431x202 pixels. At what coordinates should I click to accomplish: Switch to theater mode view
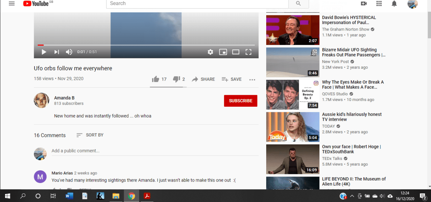236,52
